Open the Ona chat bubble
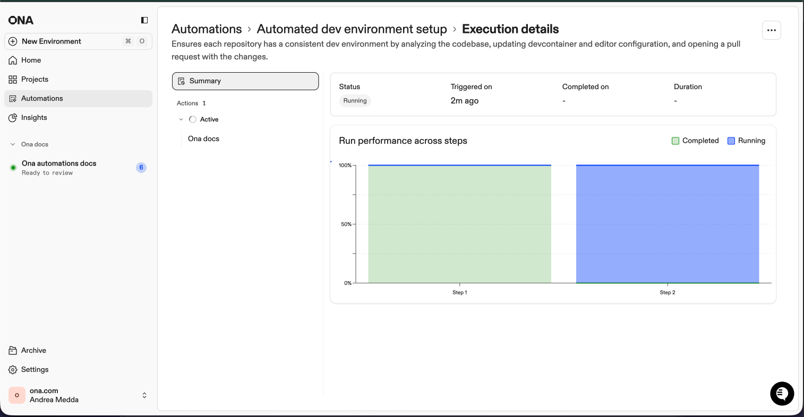The width and height of the screenshot is (804, 417). click(x=782, y=394)
